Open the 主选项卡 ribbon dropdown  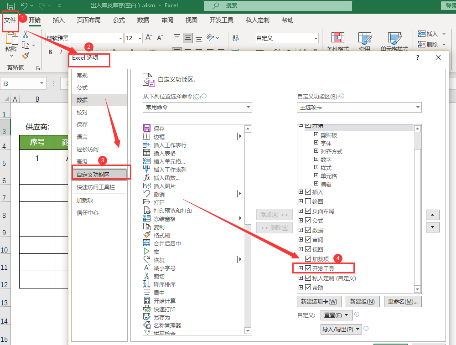point(359,107)
